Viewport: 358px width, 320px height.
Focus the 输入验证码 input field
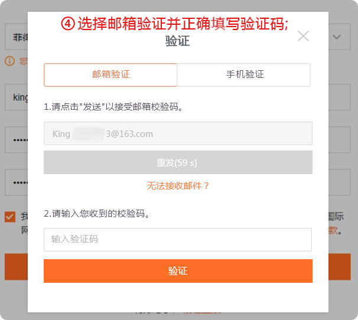point(178,240)
